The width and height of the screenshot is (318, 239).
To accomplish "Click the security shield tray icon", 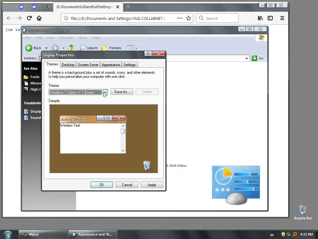I will (x=283, y=234).
